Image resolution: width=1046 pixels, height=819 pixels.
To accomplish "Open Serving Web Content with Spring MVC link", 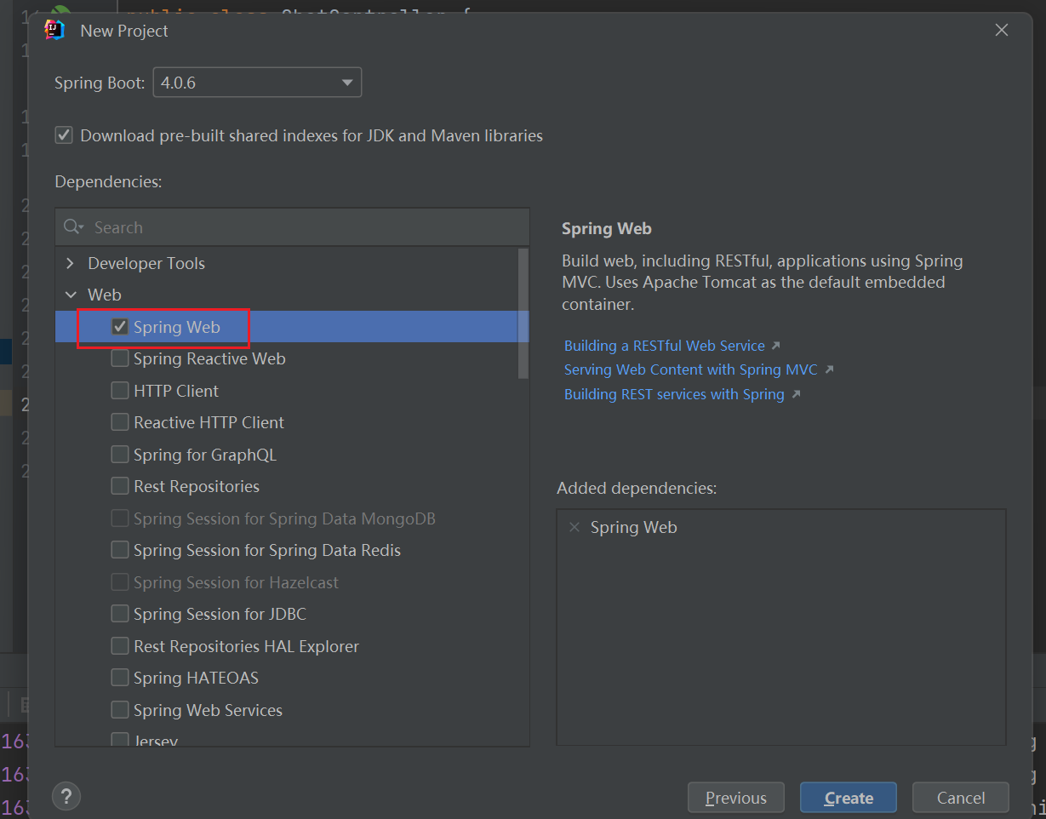I will (x=691, y=369).
